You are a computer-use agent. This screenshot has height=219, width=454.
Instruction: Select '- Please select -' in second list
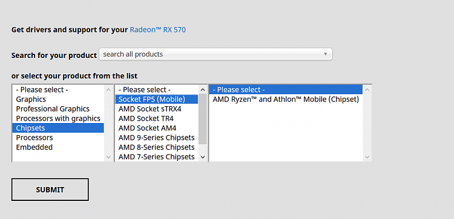point(157,90)
